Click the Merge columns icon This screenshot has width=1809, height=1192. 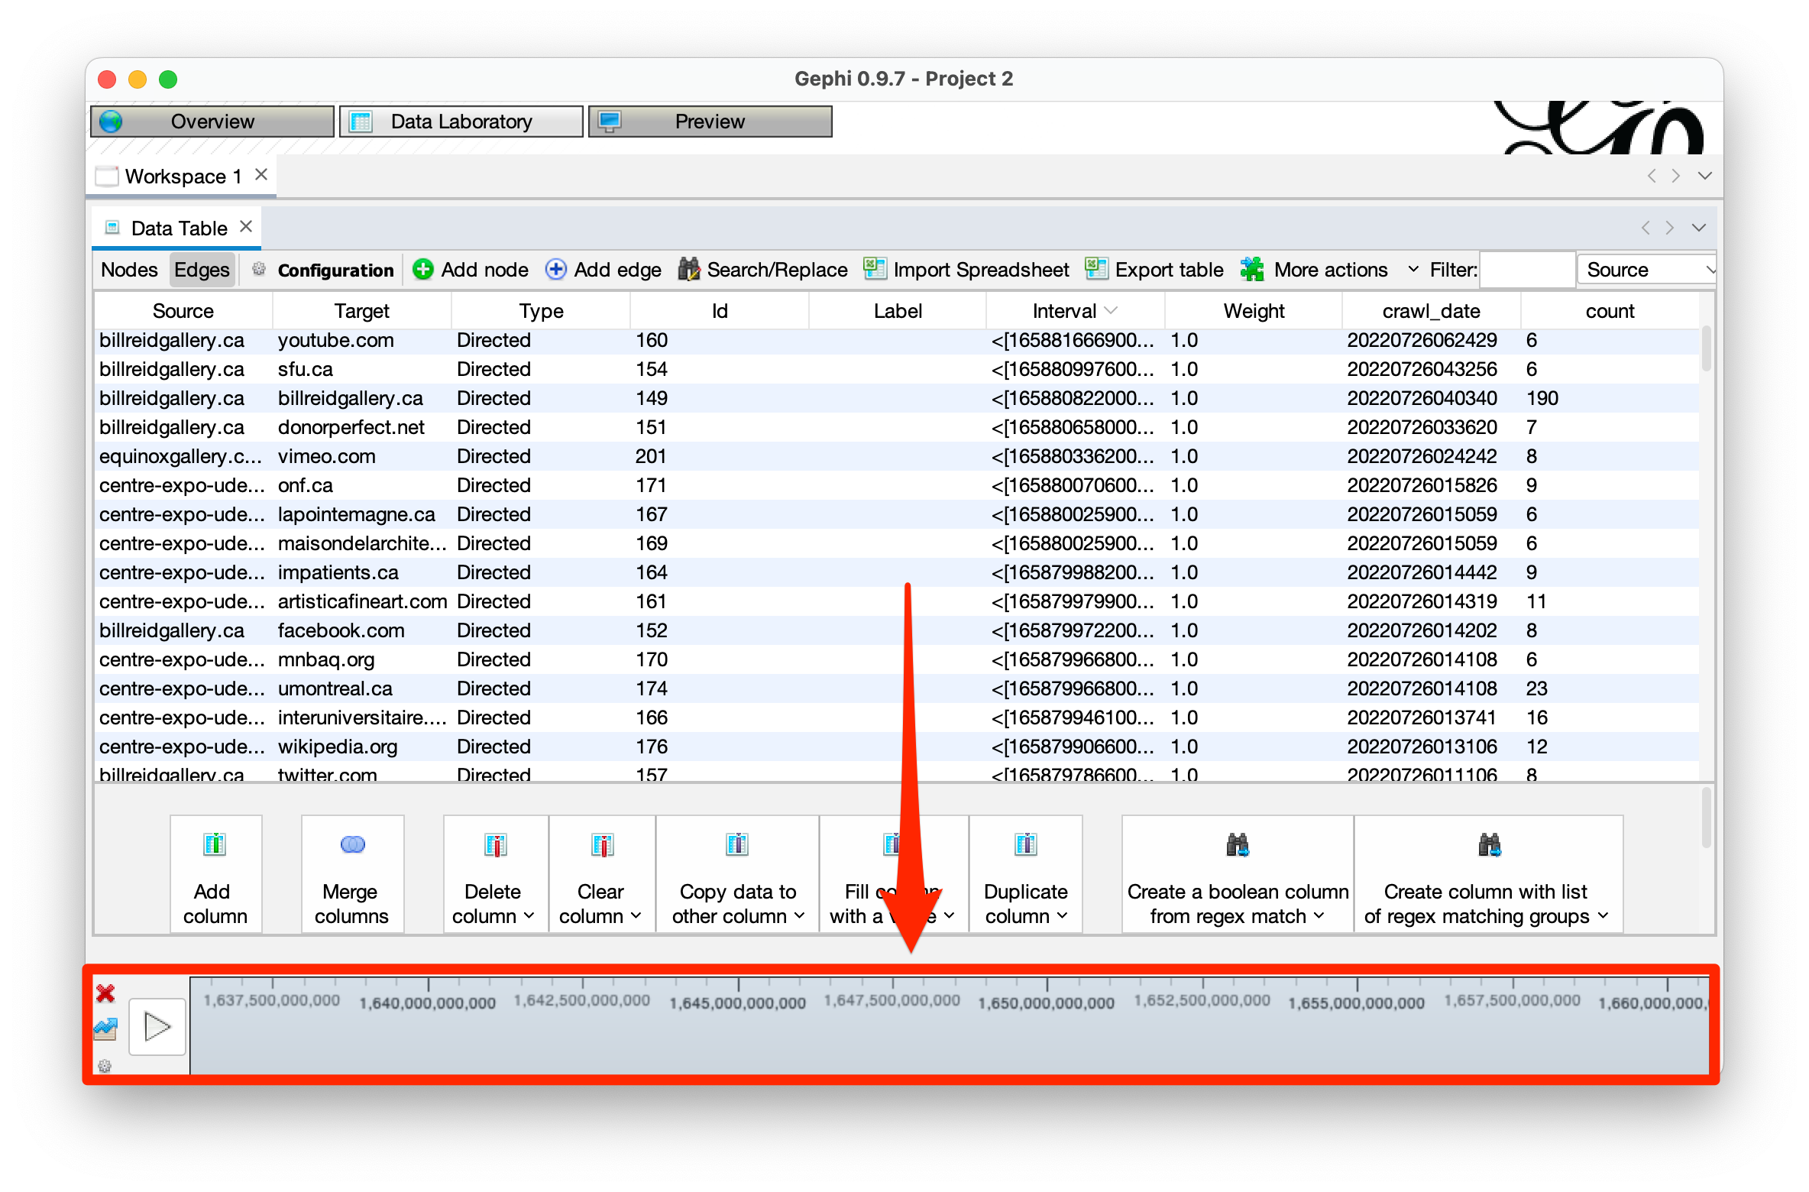click(352, 844)
